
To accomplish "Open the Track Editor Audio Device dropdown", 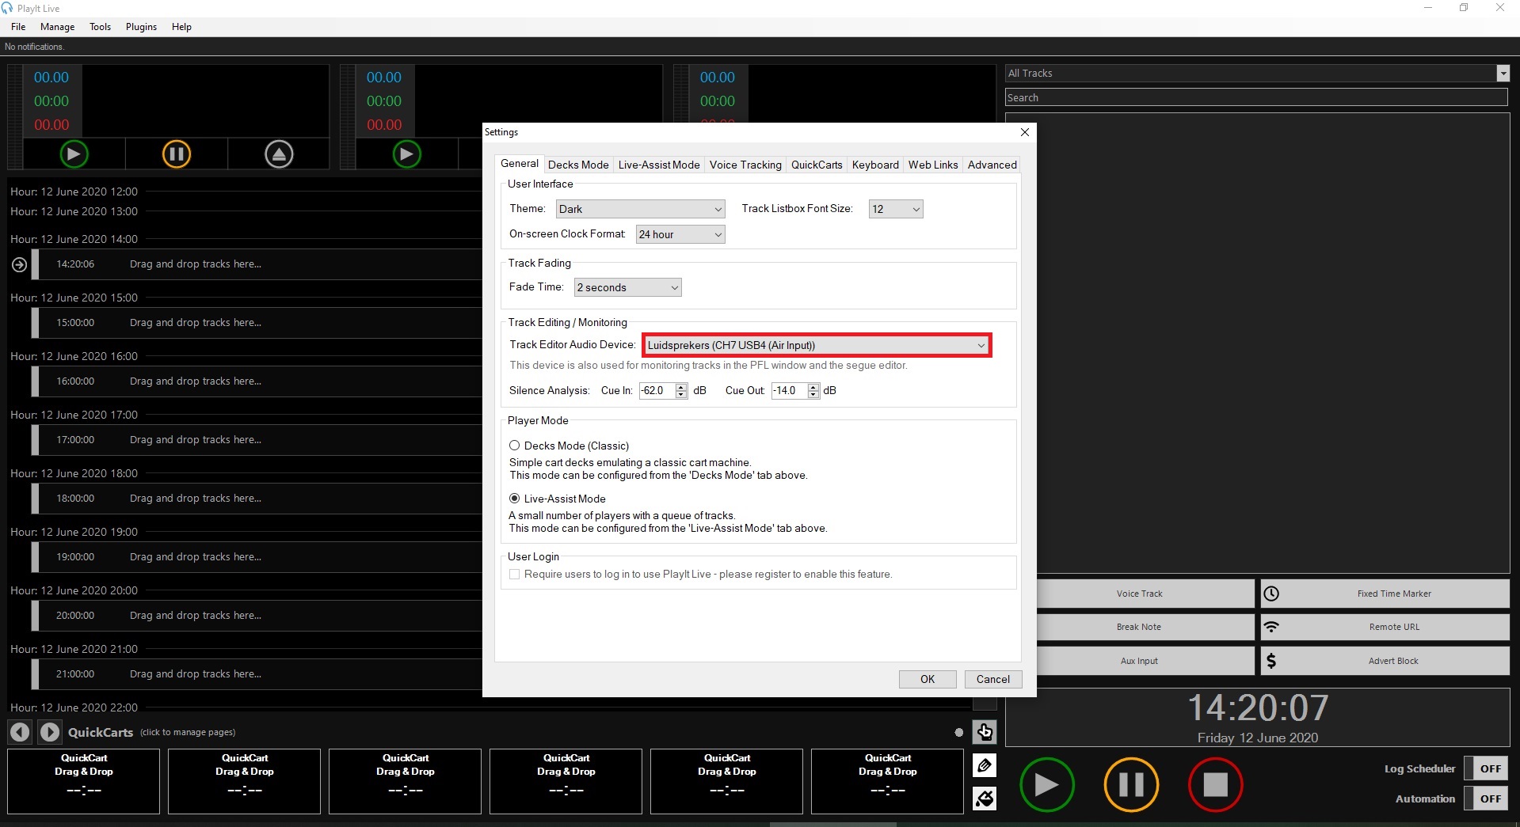I will 816,345.
